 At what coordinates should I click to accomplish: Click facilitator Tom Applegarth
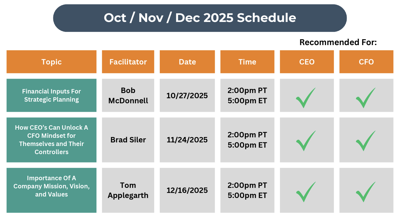[128, 190]
